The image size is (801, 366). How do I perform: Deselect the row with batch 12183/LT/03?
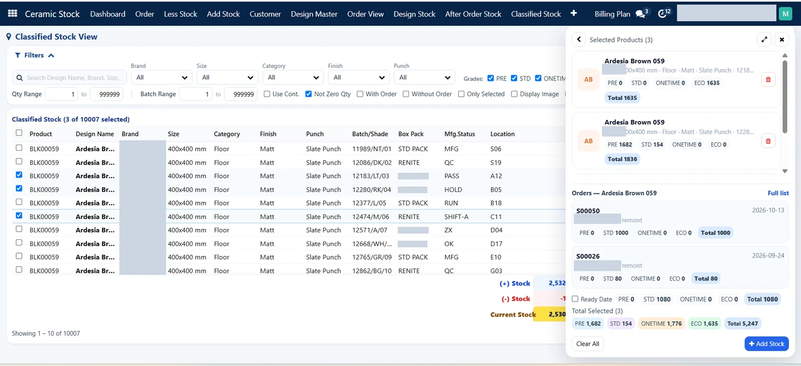pos(19,175)
